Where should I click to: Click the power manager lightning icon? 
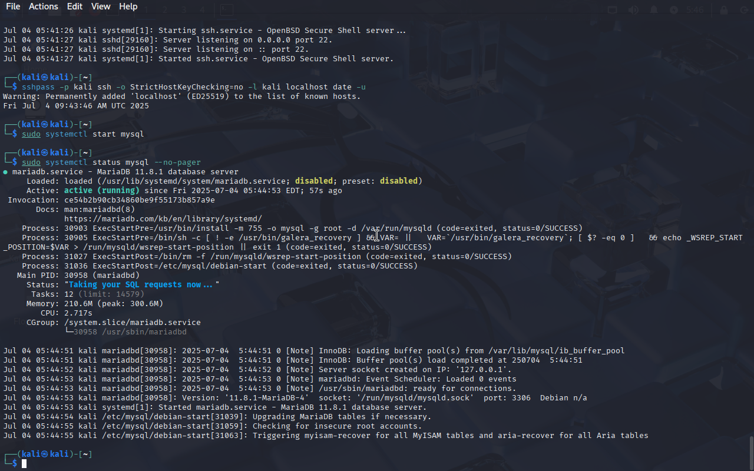pos(674,10)
